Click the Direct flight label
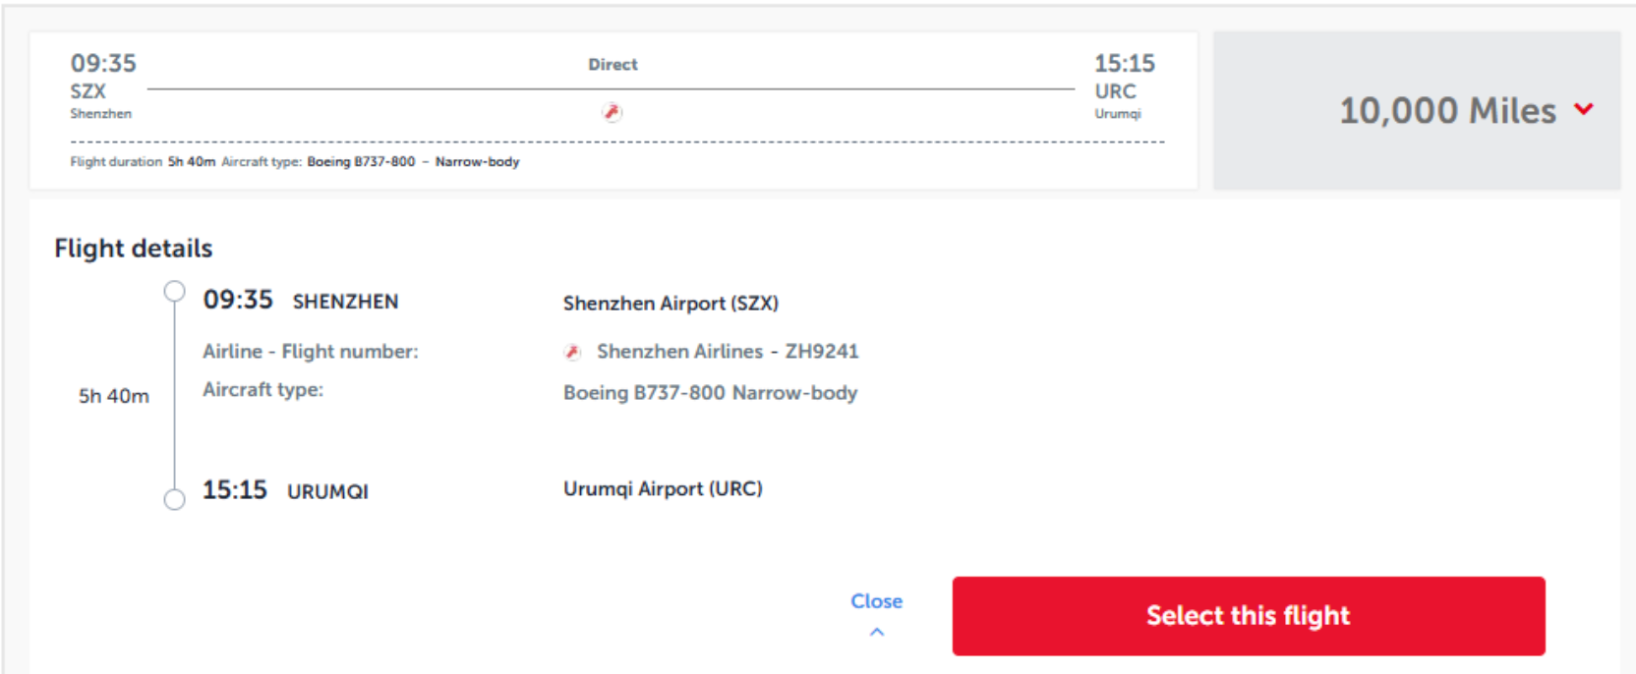The image size is (1636, 674). point(613,65)
